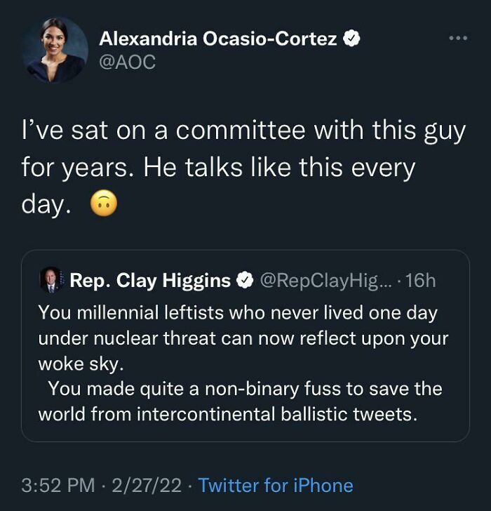
Task: Click the 16h timestamp on quoted tweet
Action: point(420,281)
